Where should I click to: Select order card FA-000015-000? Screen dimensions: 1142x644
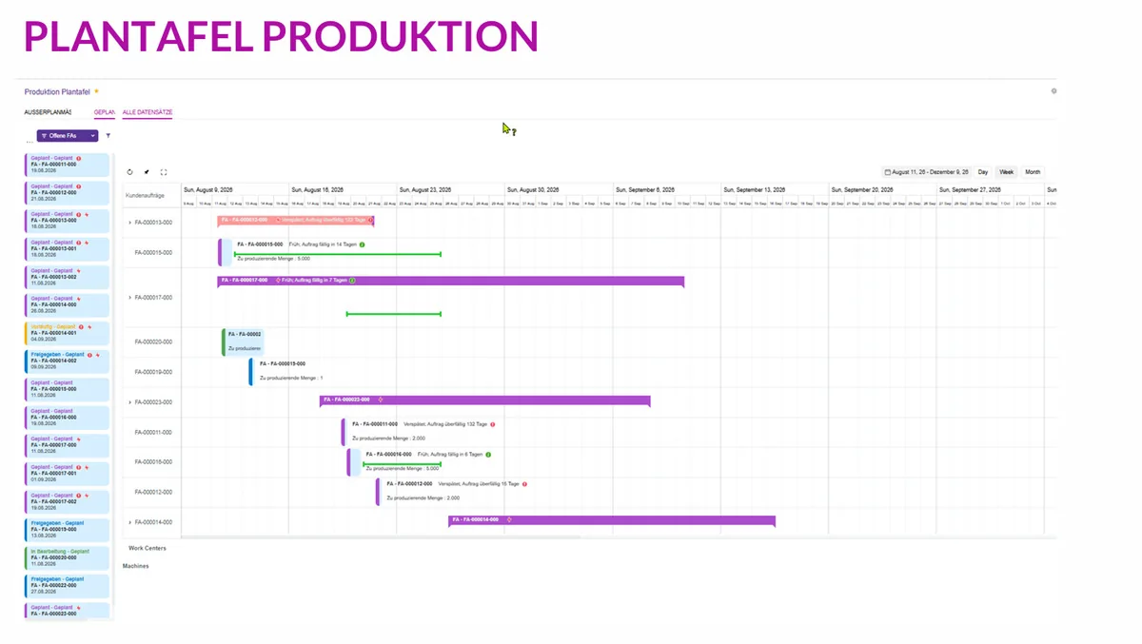(67, 389)
